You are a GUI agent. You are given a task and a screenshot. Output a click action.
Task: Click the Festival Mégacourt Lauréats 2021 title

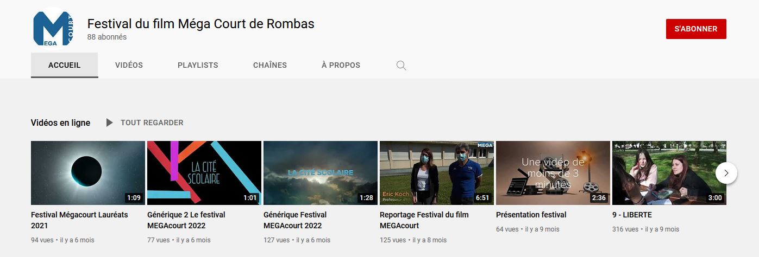tap(79, 220)
